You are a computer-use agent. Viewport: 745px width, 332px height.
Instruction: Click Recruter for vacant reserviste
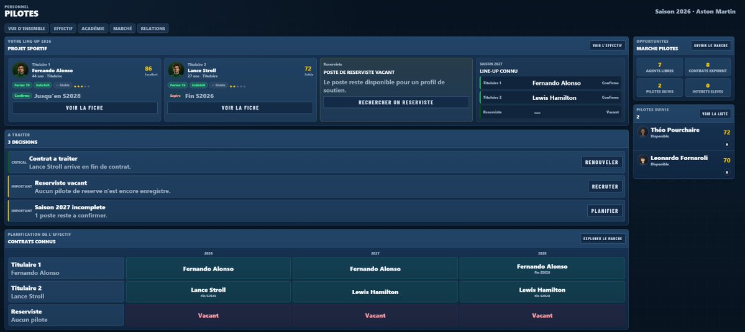click(x=605, y=186)
